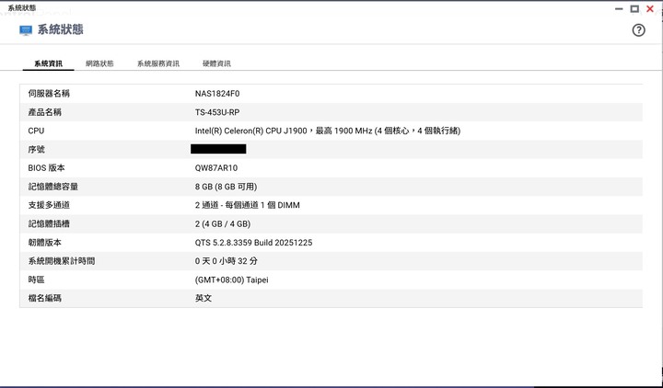Select the BIOS version QW87AR10

pos(215,168)
